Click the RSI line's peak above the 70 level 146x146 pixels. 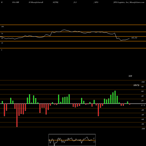tap(64, 30)
